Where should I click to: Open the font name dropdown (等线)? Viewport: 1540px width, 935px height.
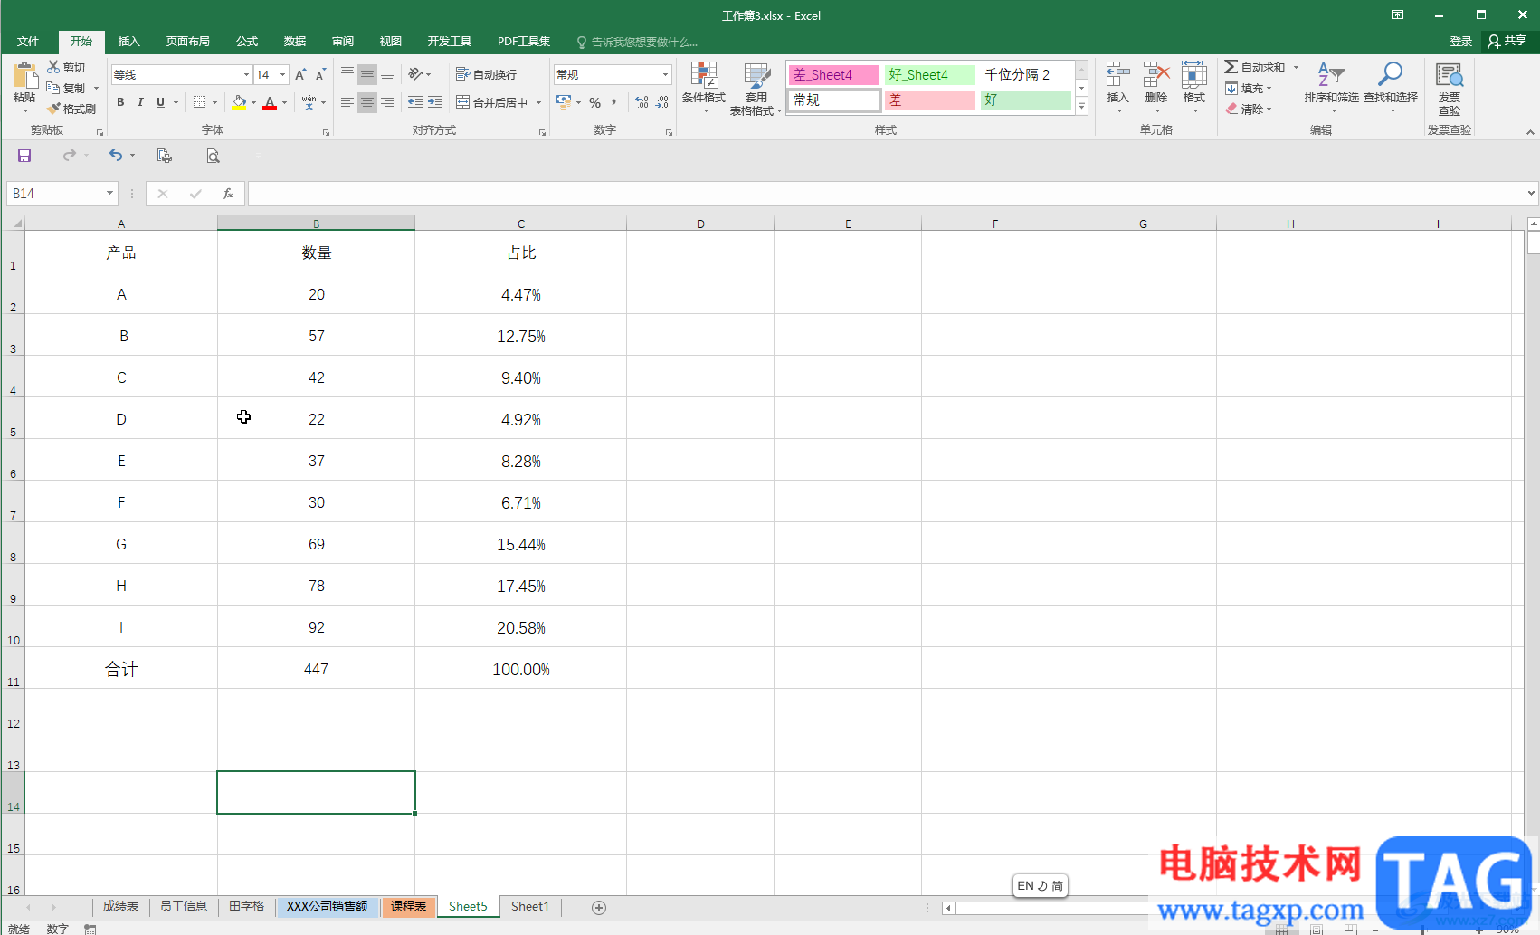246,74
